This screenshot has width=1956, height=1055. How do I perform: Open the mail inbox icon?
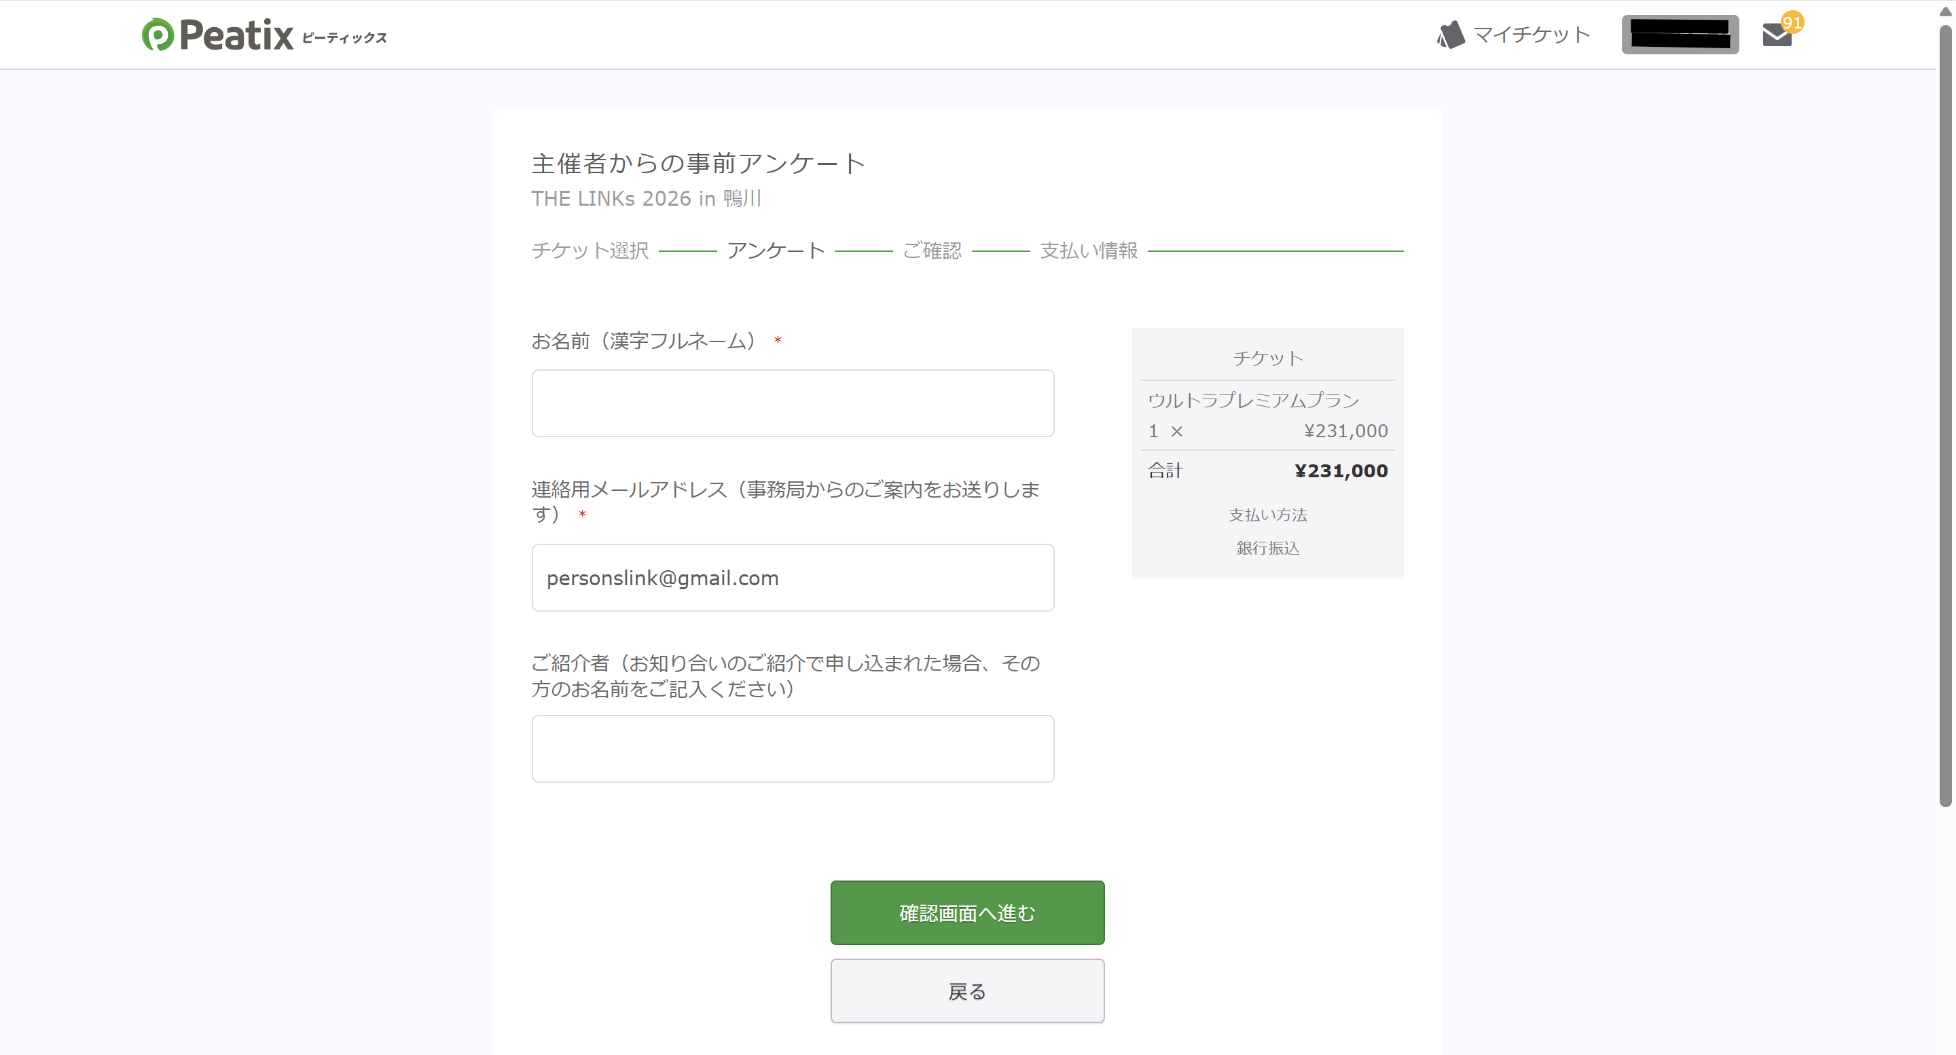coord(1777,35)
